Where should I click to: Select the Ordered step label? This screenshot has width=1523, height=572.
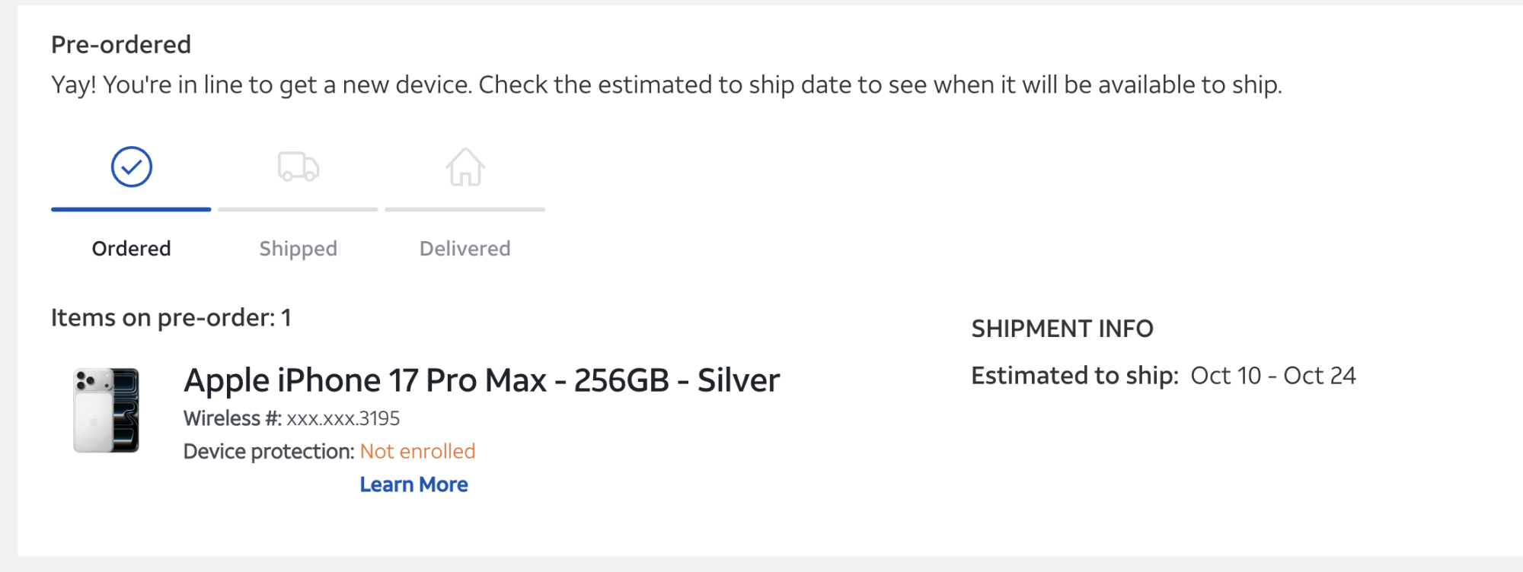point(131,249)
